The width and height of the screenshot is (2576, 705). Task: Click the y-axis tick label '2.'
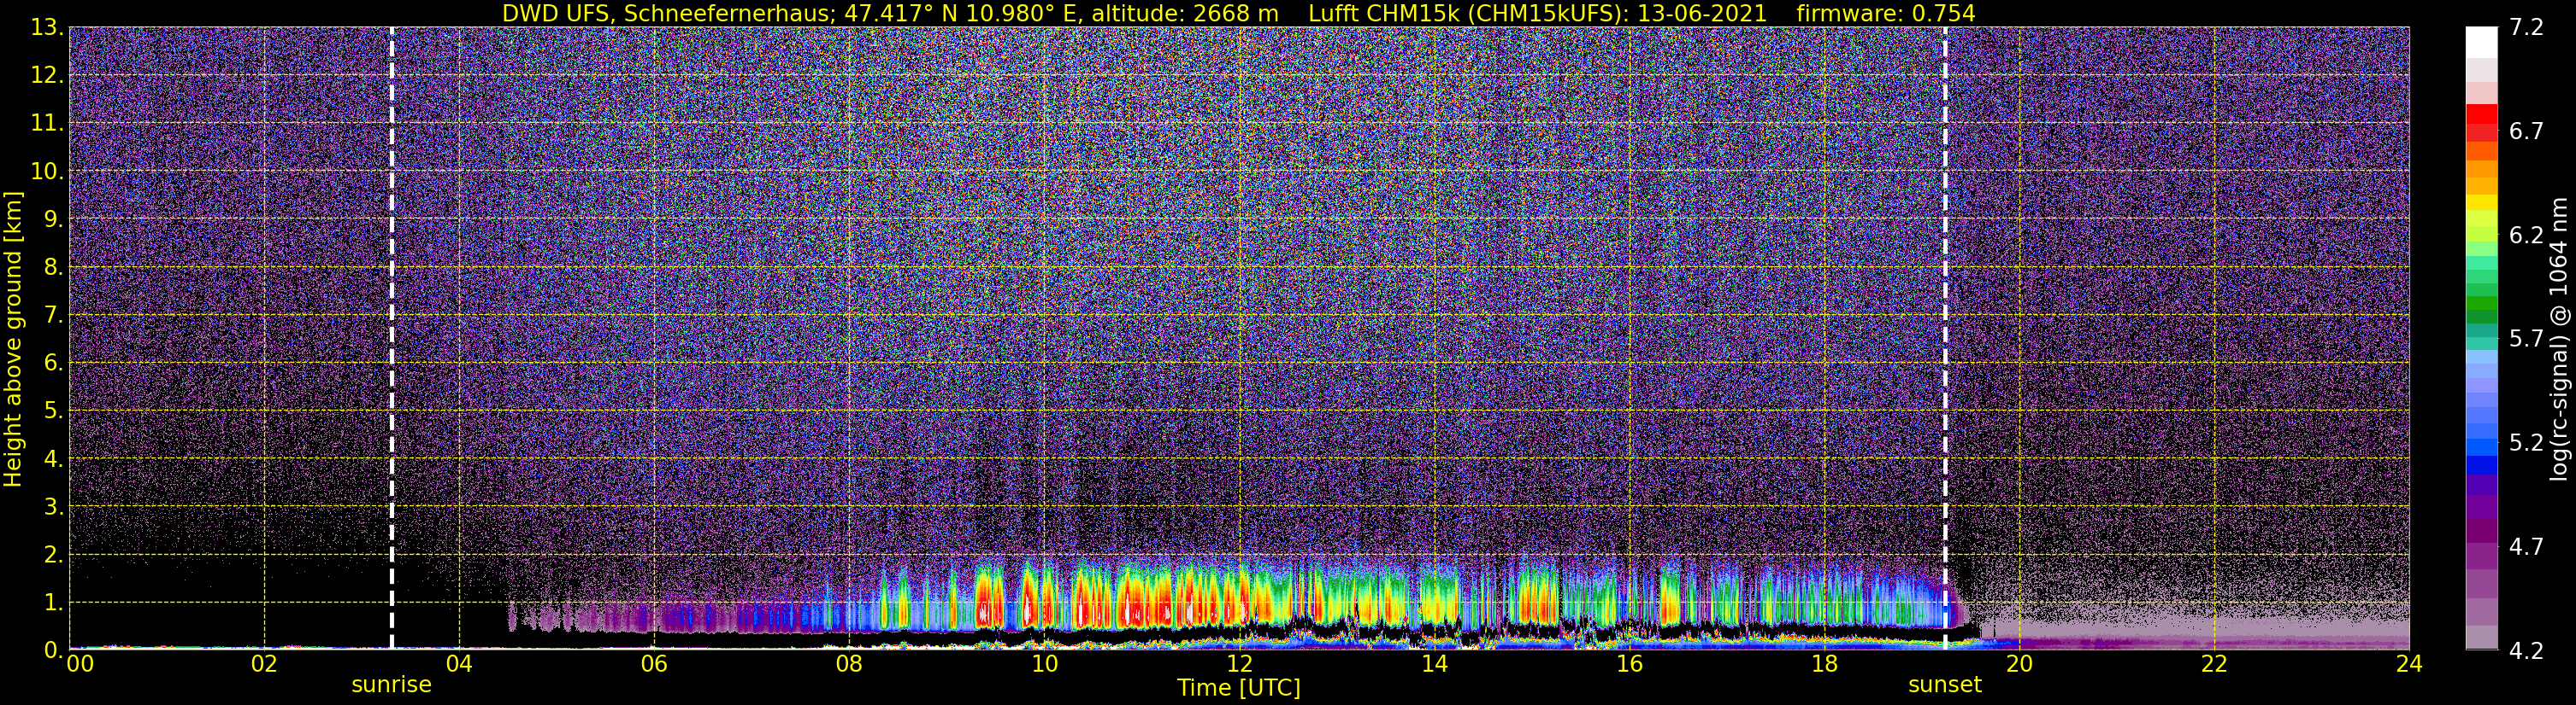pos(54,556)
